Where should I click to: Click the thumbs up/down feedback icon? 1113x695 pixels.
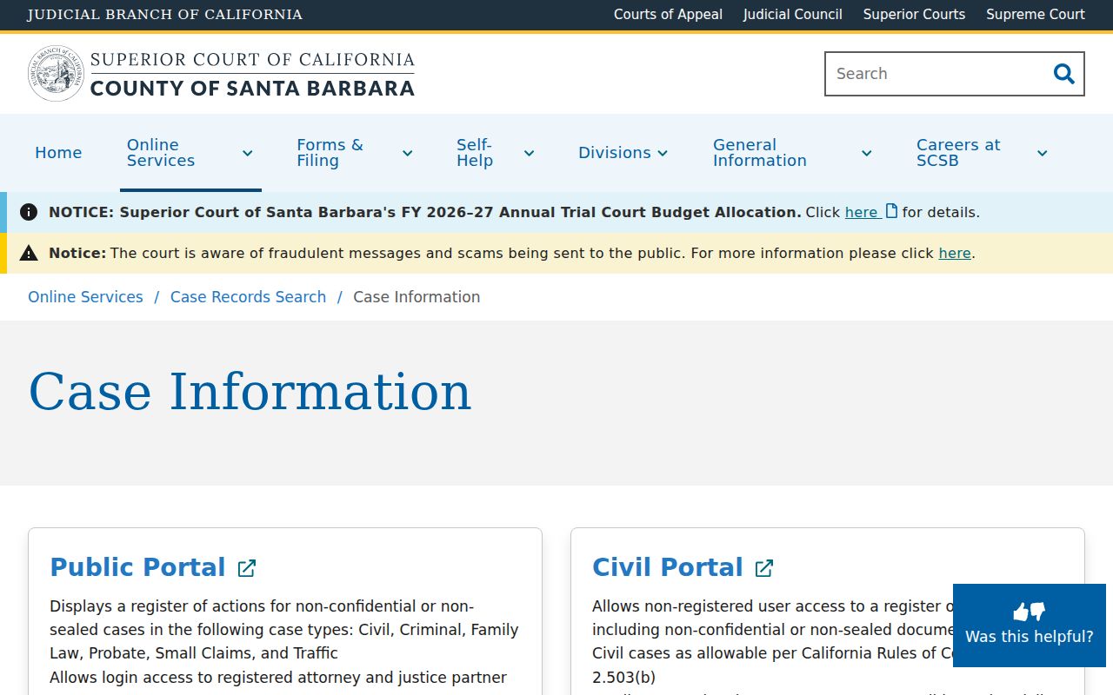pos(1029,612)
